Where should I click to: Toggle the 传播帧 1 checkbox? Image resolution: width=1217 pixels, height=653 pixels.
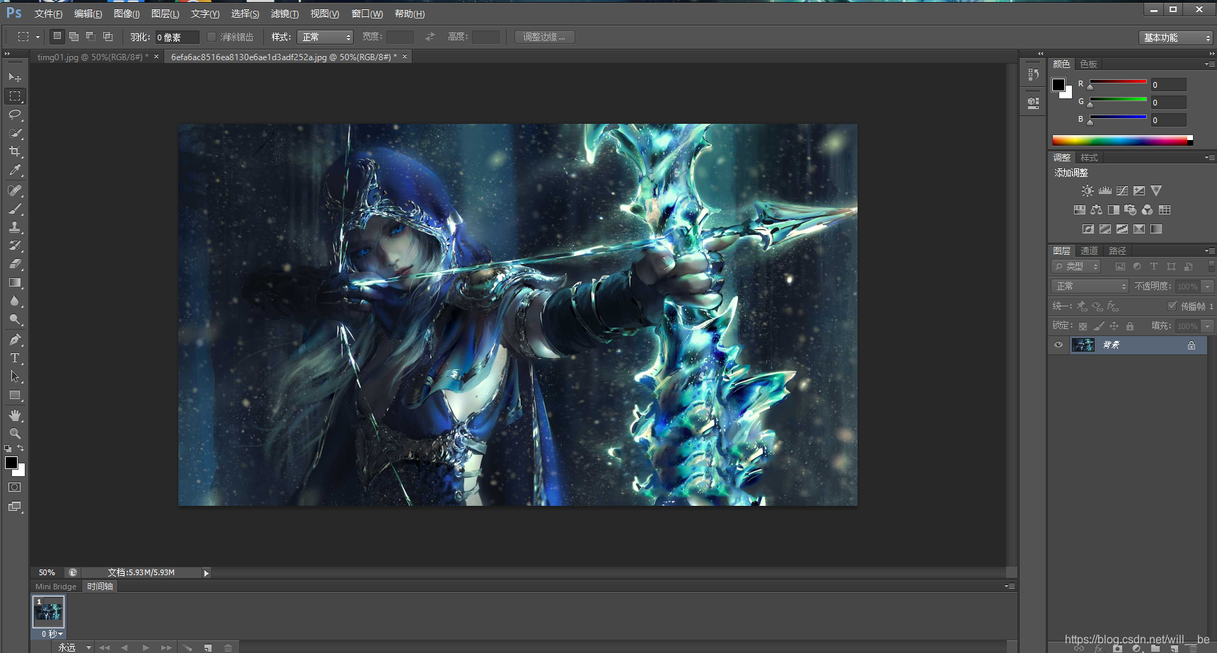point(1172,306)
